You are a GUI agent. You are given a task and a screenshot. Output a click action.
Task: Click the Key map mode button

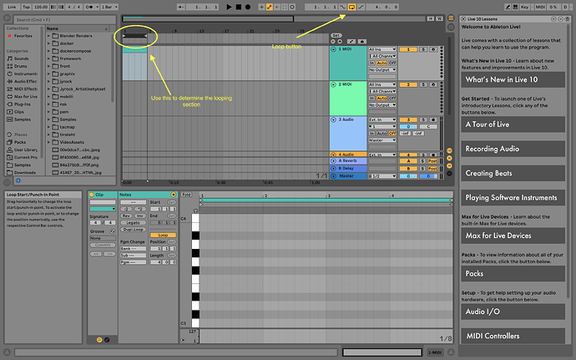pyautogui.click(x=524, y=7)
